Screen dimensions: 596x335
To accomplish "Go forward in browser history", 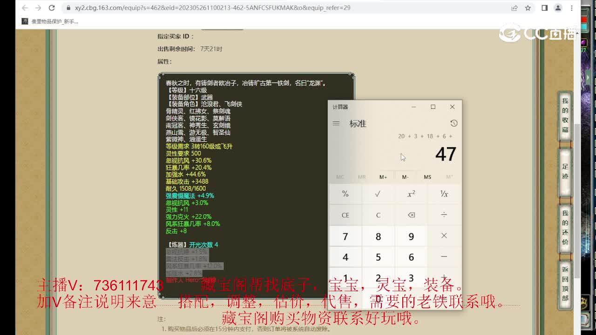I will [x=38, y=8].
